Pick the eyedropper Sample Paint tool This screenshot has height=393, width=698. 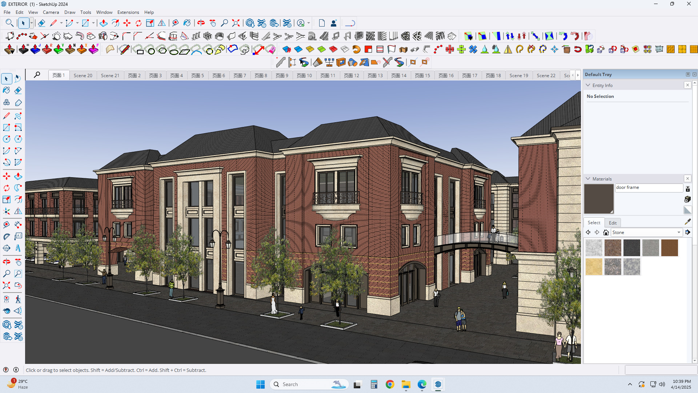pyautogui.click(x=687, y=222)
